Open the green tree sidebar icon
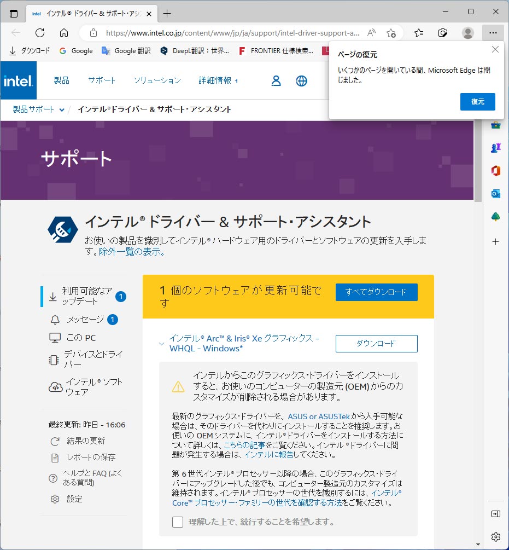This screenshot has width=509, height=550. [x=496, y=217]
